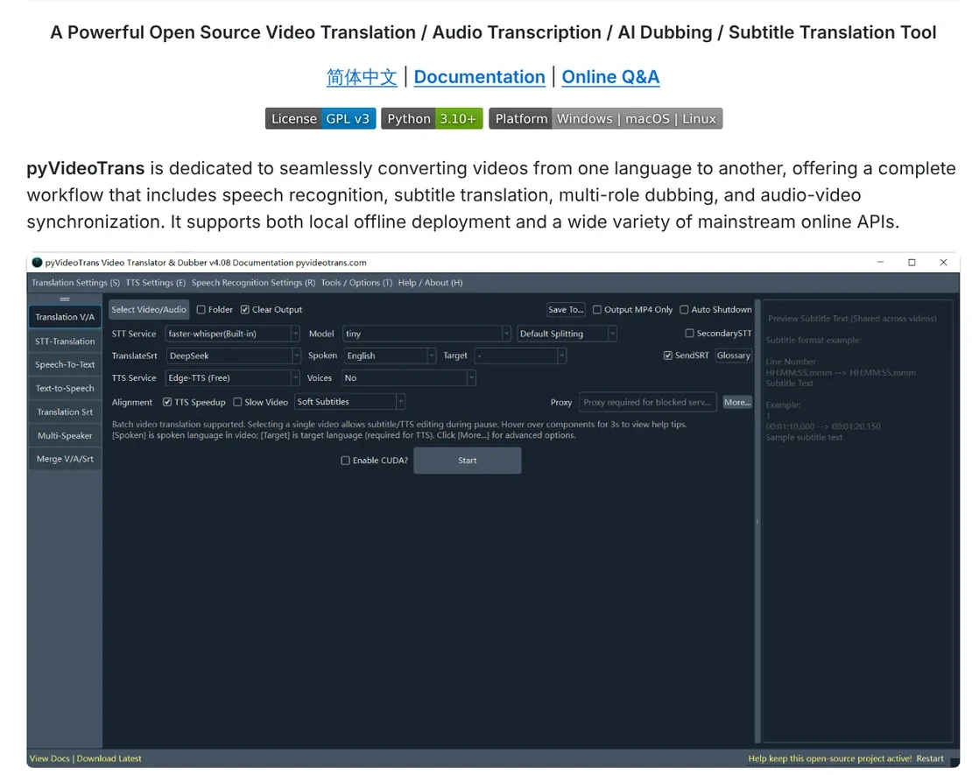Click the Restart link in status bar

coord(930,758)
